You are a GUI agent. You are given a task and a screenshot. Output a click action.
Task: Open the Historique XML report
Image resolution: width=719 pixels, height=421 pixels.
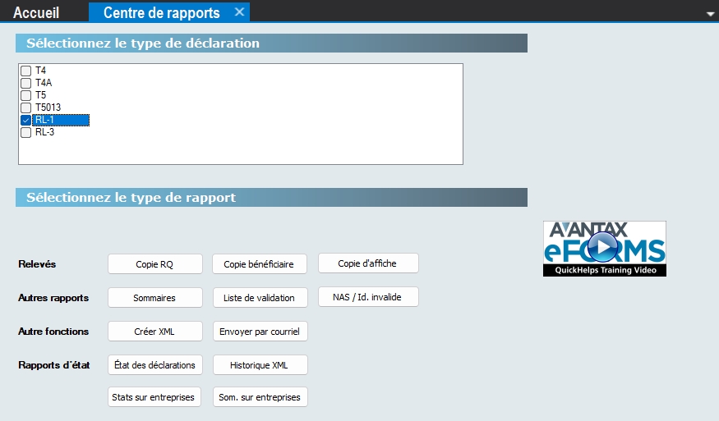point(260,364)
